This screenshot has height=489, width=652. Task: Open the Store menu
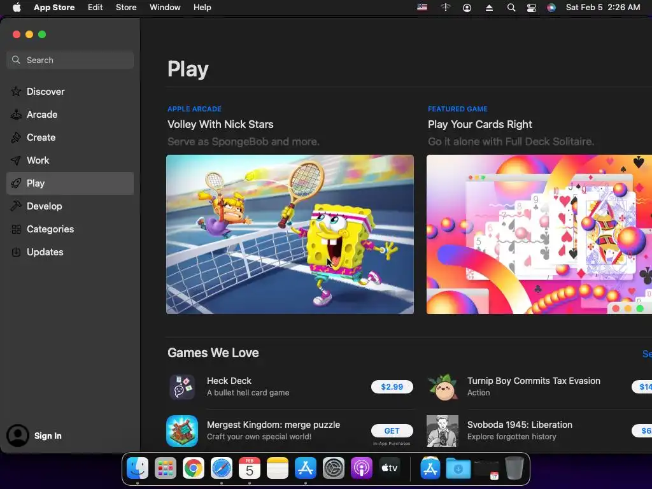126,8
